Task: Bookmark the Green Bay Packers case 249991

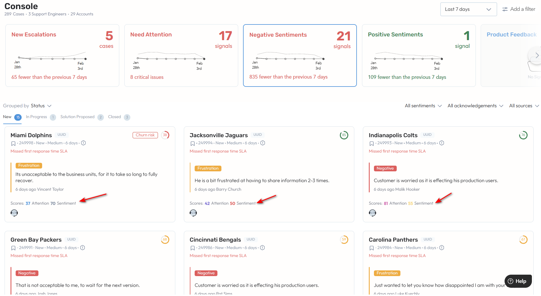Action: 13,248
